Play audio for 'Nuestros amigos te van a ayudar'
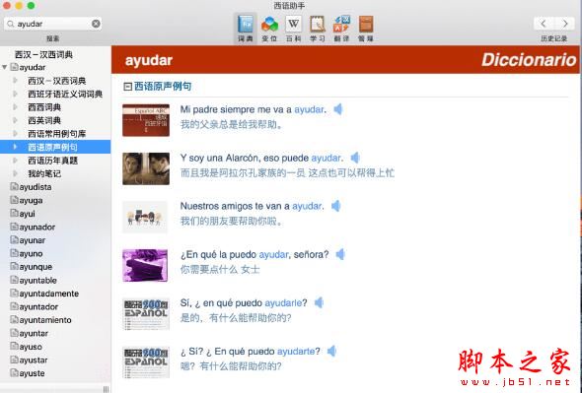 pos(336,206)
